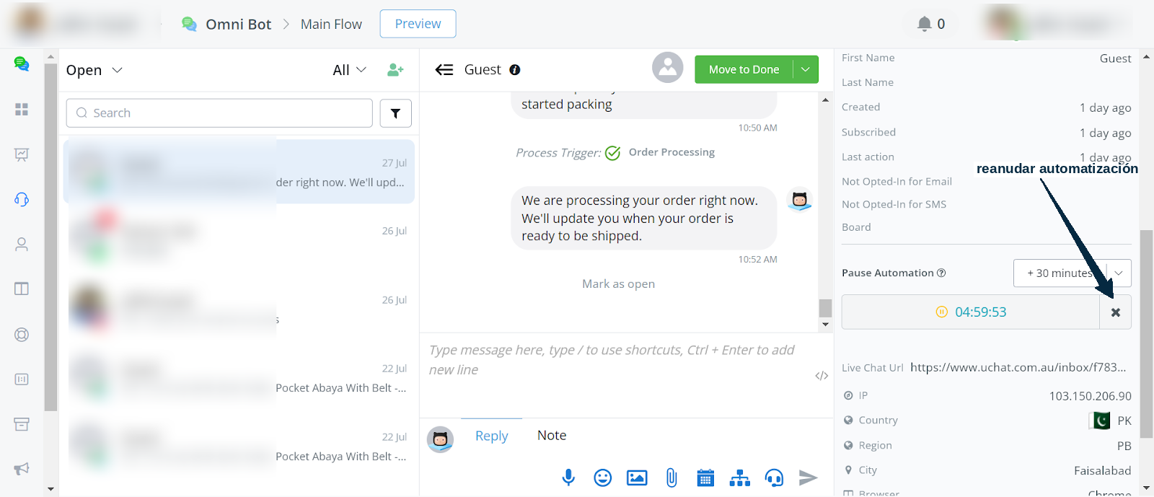Open the megaphone broadcast icon in the sidebar
This screenshot has height=497, width=1154.
click(x=22, y=469)
